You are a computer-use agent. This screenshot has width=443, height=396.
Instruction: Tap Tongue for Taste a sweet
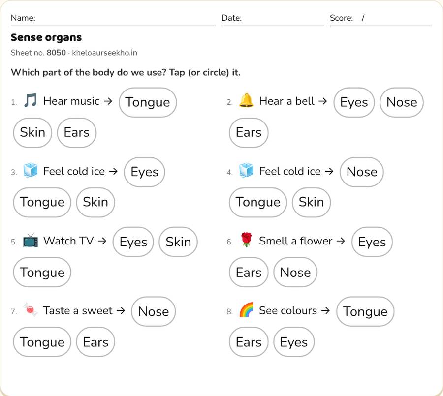[x=42, y=342]
